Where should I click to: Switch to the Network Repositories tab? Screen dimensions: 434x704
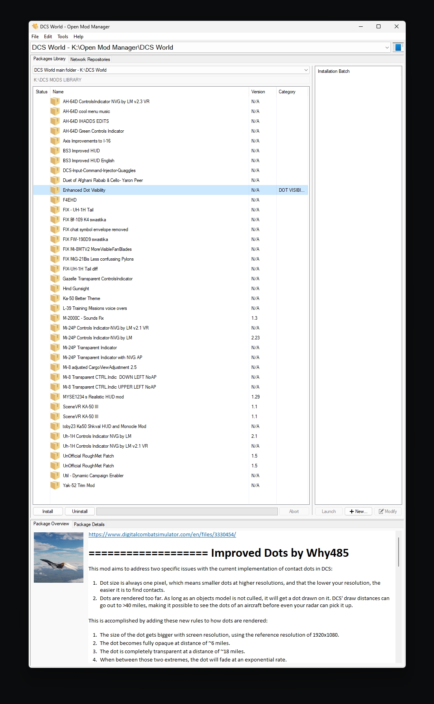[90, 59]
